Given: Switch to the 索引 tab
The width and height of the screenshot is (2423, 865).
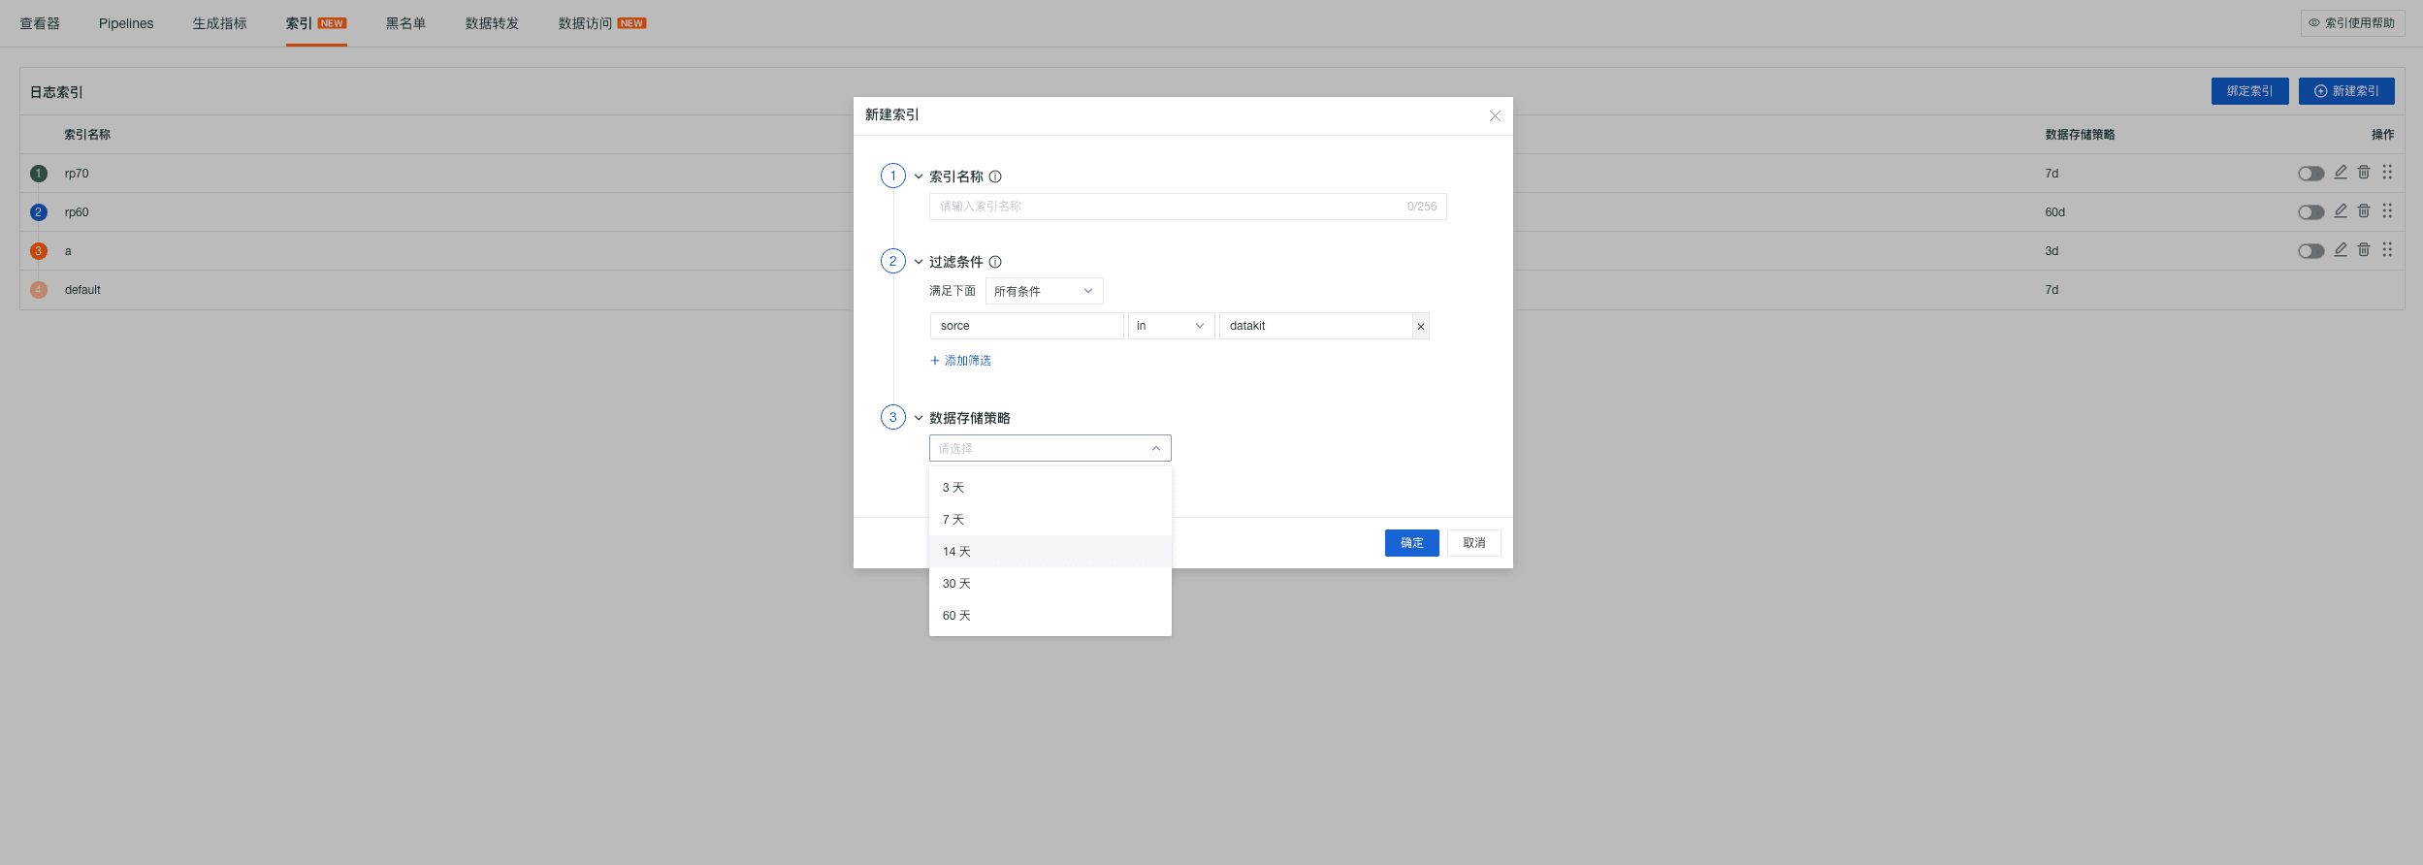Looking at the screenshot, I should click(315, 23).
